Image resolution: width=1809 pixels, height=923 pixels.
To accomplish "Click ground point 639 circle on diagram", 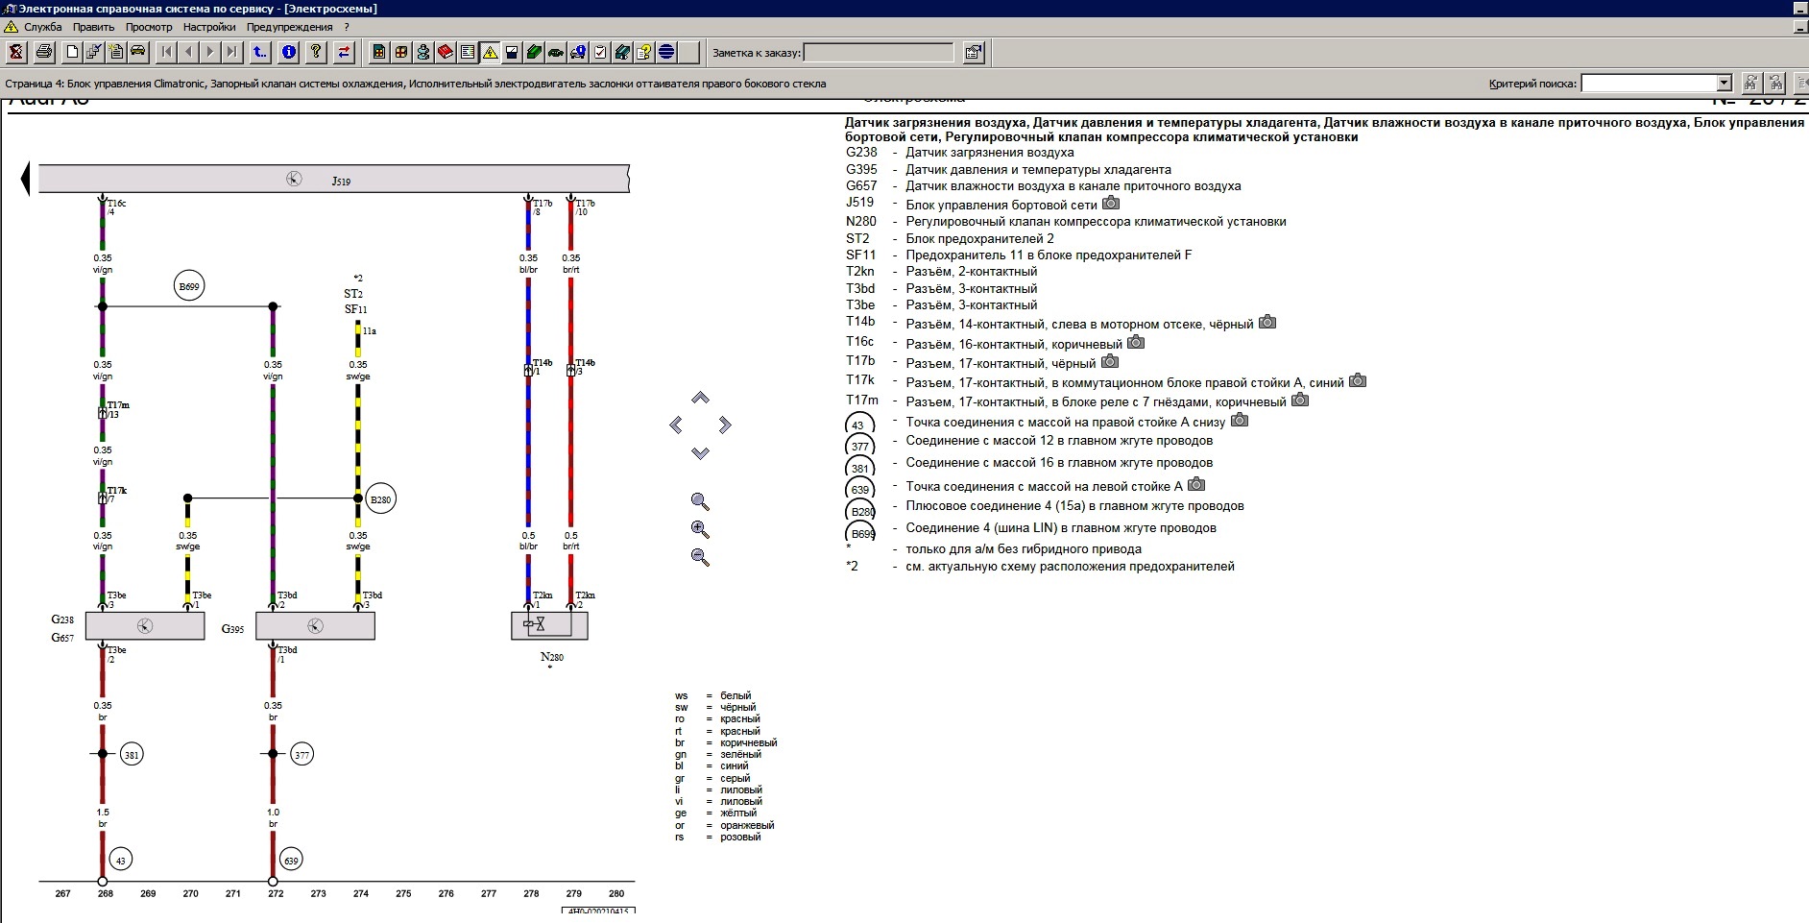I will pyautogui.click(x=290, y=860).
